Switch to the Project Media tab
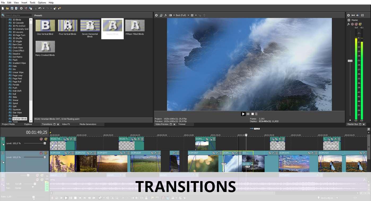The image size is (371, 201). click(x=8, y=124)
